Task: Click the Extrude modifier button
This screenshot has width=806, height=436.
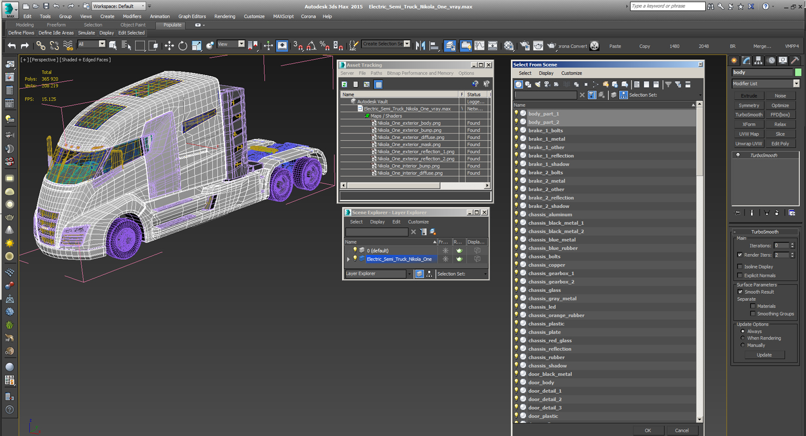Action: pos(749,95)
